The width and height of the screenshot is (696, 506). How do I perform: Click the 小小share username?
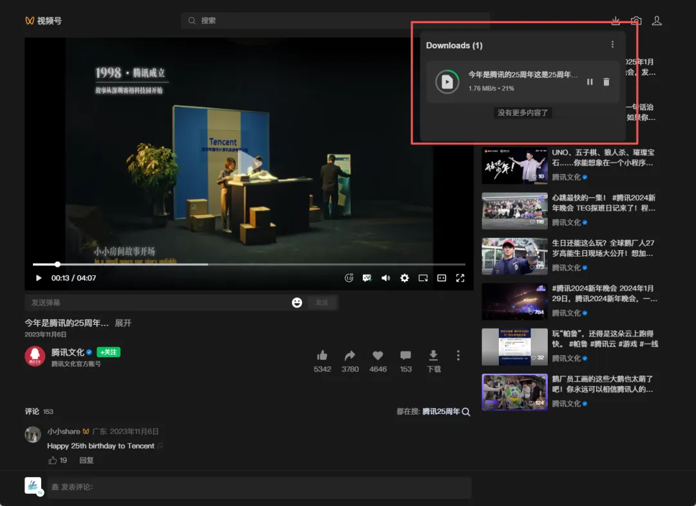tap(64, 431)
